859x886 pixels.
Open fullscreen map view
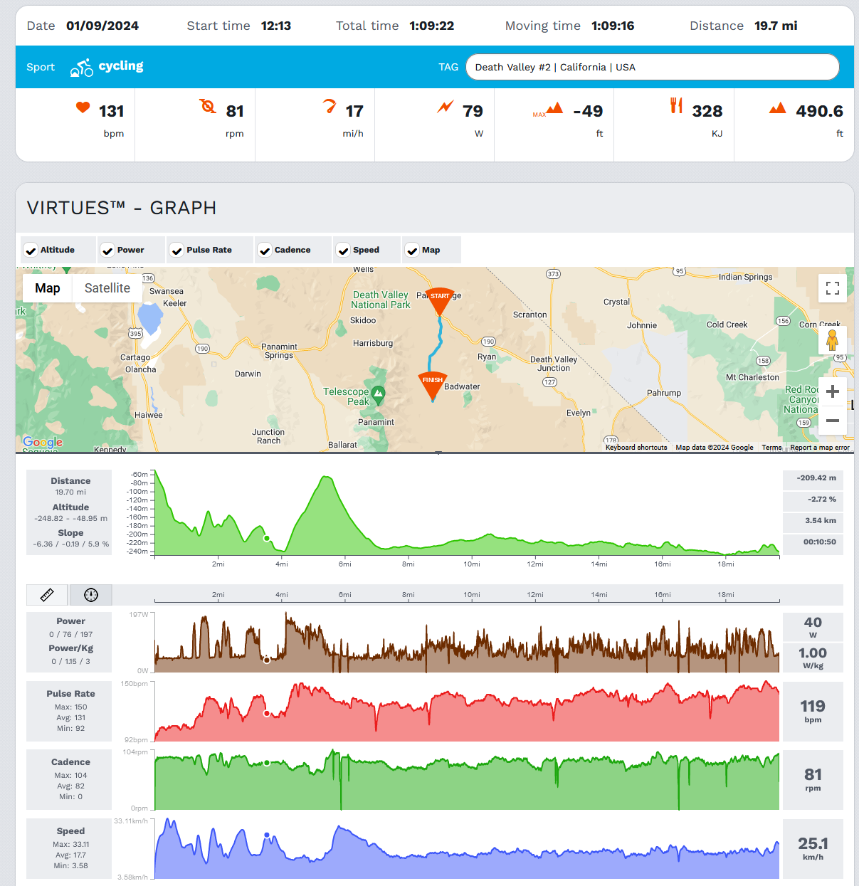(x=833, y=288)
